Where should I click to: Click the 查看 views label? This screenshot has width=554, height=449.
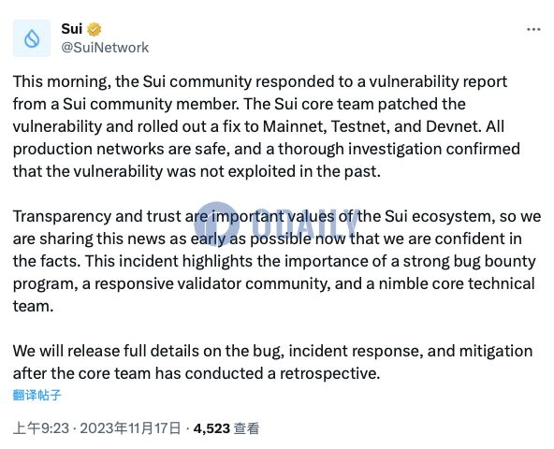247,428
